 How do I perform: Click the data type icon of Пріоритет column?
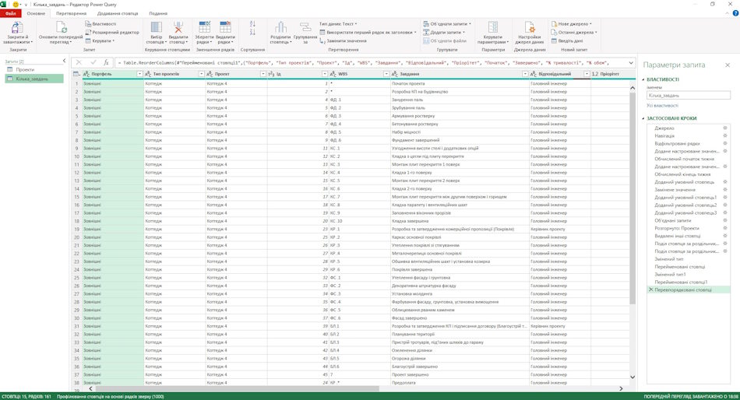[595, 74]
